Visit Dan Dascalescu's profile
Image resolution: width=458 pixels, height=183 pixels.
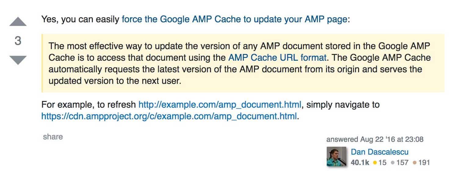click(x=380, y=152)
